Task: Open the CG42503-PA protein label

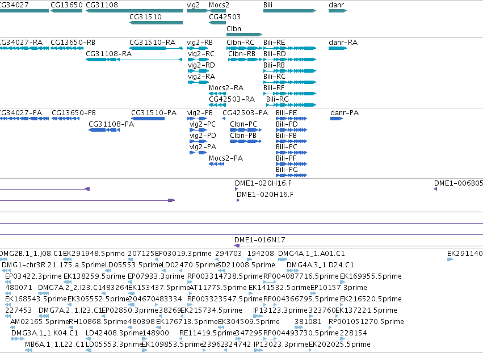Action: [245, 113]
